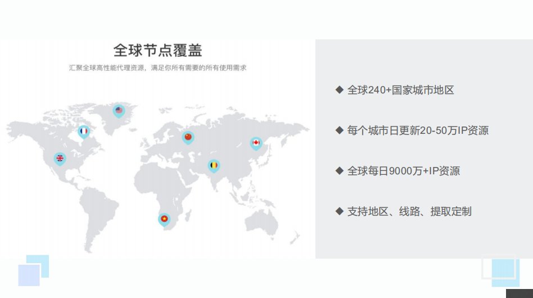This screenshot has width=533, height=298.
Task: Click the Belgium flag map pin
Action: 214,166
